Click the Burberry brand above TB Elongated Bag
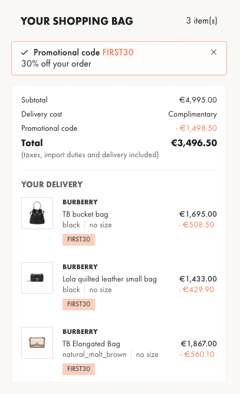Viewport: 240px width, 394px height. 80,332
